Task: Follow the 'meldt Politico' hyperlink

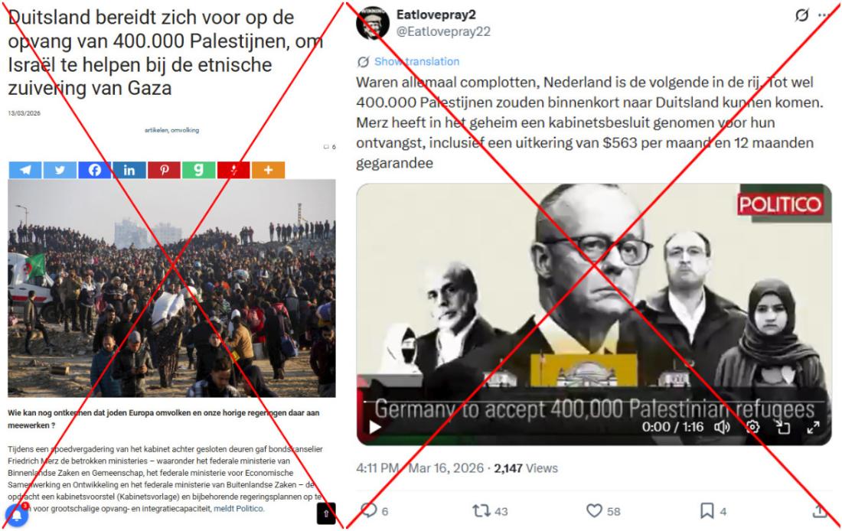Action: [x=238, y=509]
